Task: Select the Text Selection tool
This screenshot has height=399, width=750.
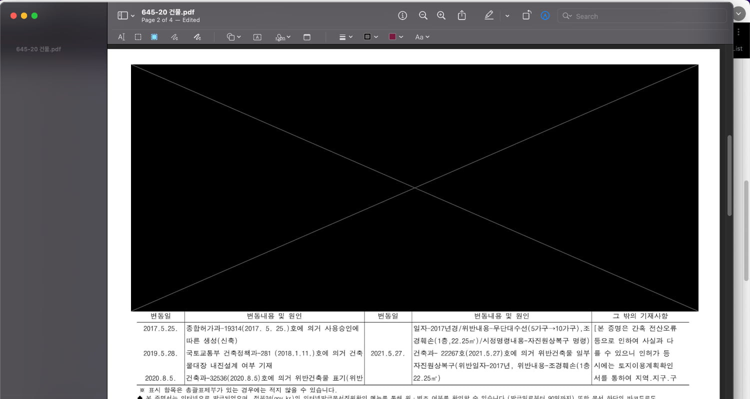Action: (x=121, y=37)
